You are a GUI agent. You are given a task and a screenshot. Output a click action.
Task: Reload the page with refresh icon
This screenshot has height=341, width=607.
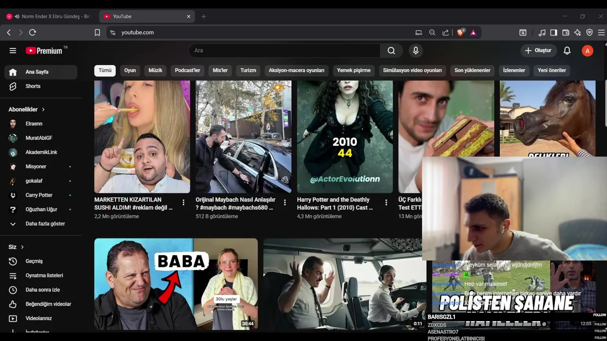tap(32, 33)
